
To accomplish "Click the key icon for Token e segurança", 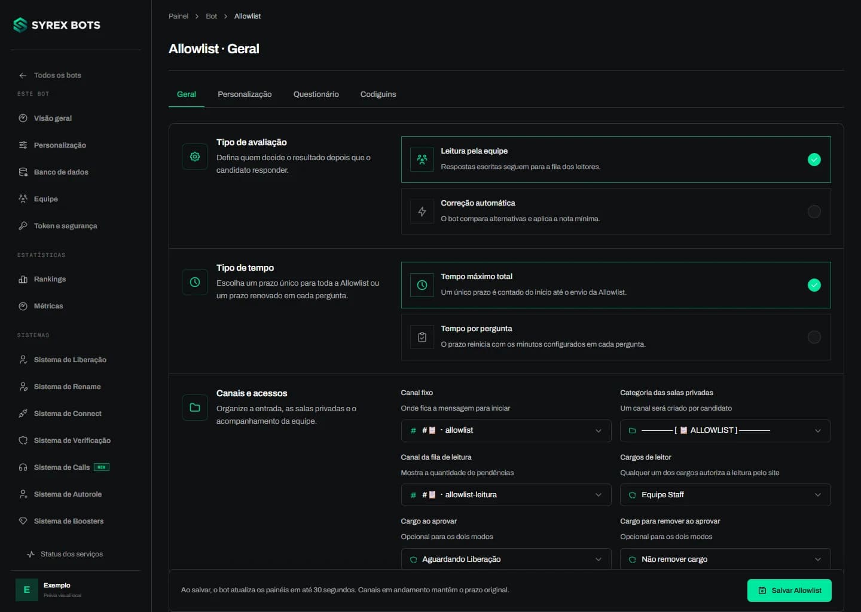I will pos(23,226).
